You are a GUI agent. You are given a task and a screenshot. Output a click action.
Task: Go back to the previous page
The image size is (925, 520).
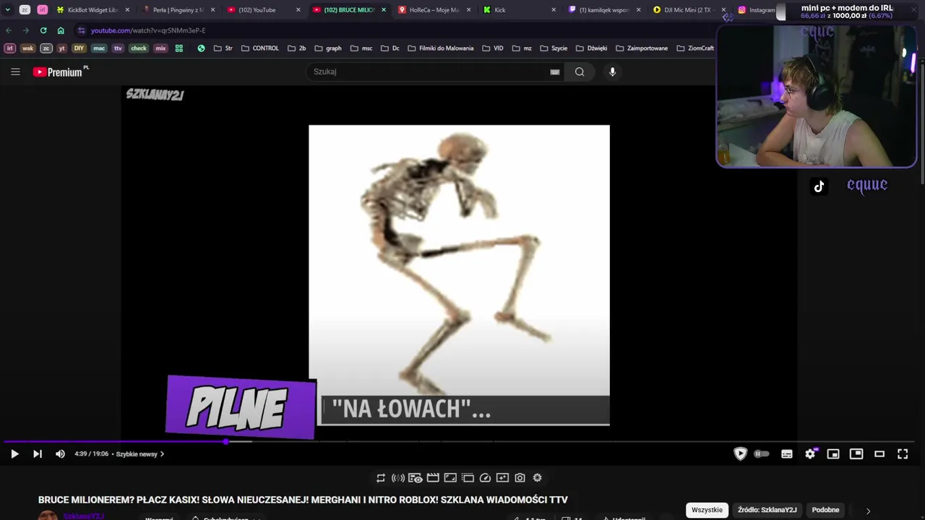[9, 30]
